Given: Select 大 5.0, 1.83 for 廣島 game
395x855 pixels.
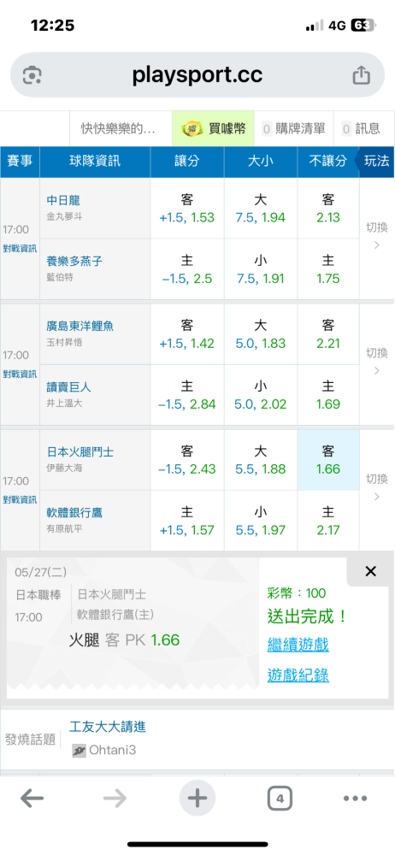Looking at the screenshot, I should pyautogui.click(x=261, y=334).
